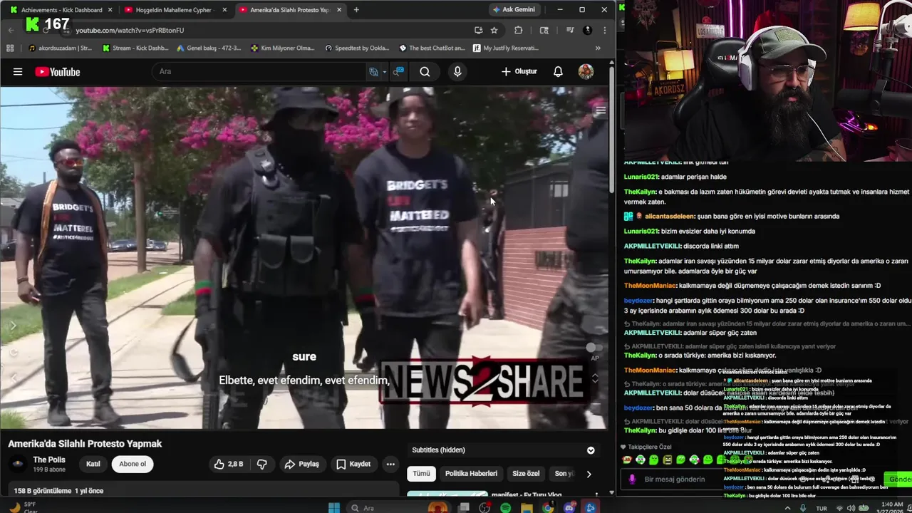Show next chips with right arrow
This screenshot has height=513, width=912.
pyautogui.click(x=589, y=474)
